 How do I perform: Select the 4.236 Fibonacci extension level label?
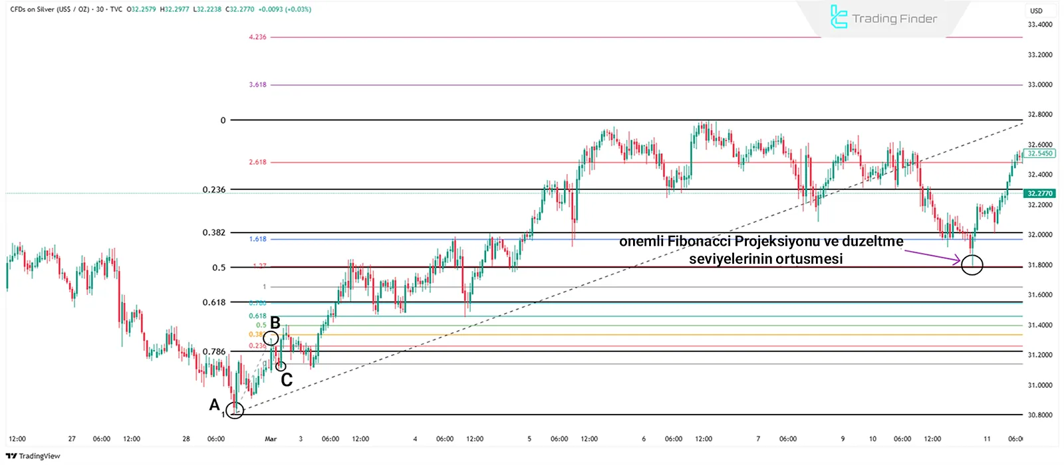[257, 37]
